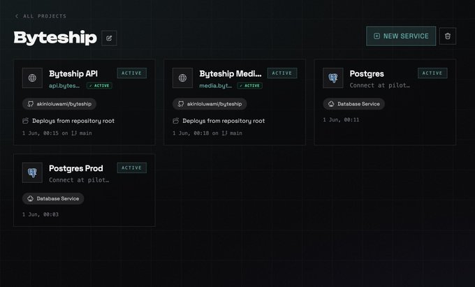Viewport: 475px width, 287px height.
Task: Click 'Connect at pilot...' on Postgres Prod card
Action: pyautogui.click(x=79, y=180)
